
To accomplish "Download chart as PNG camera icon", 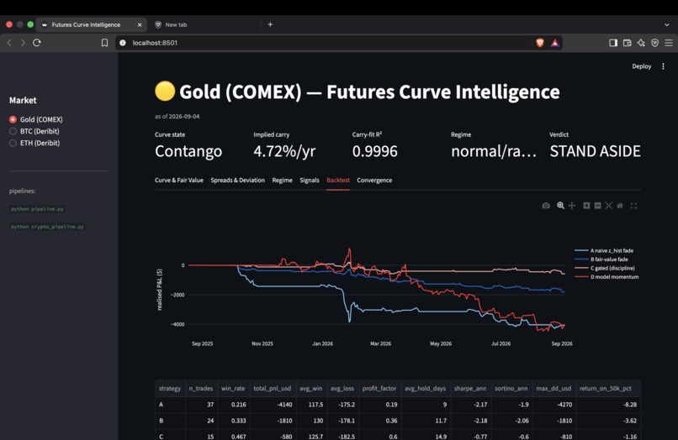I will pyautogui.click(x=546, y=206).
